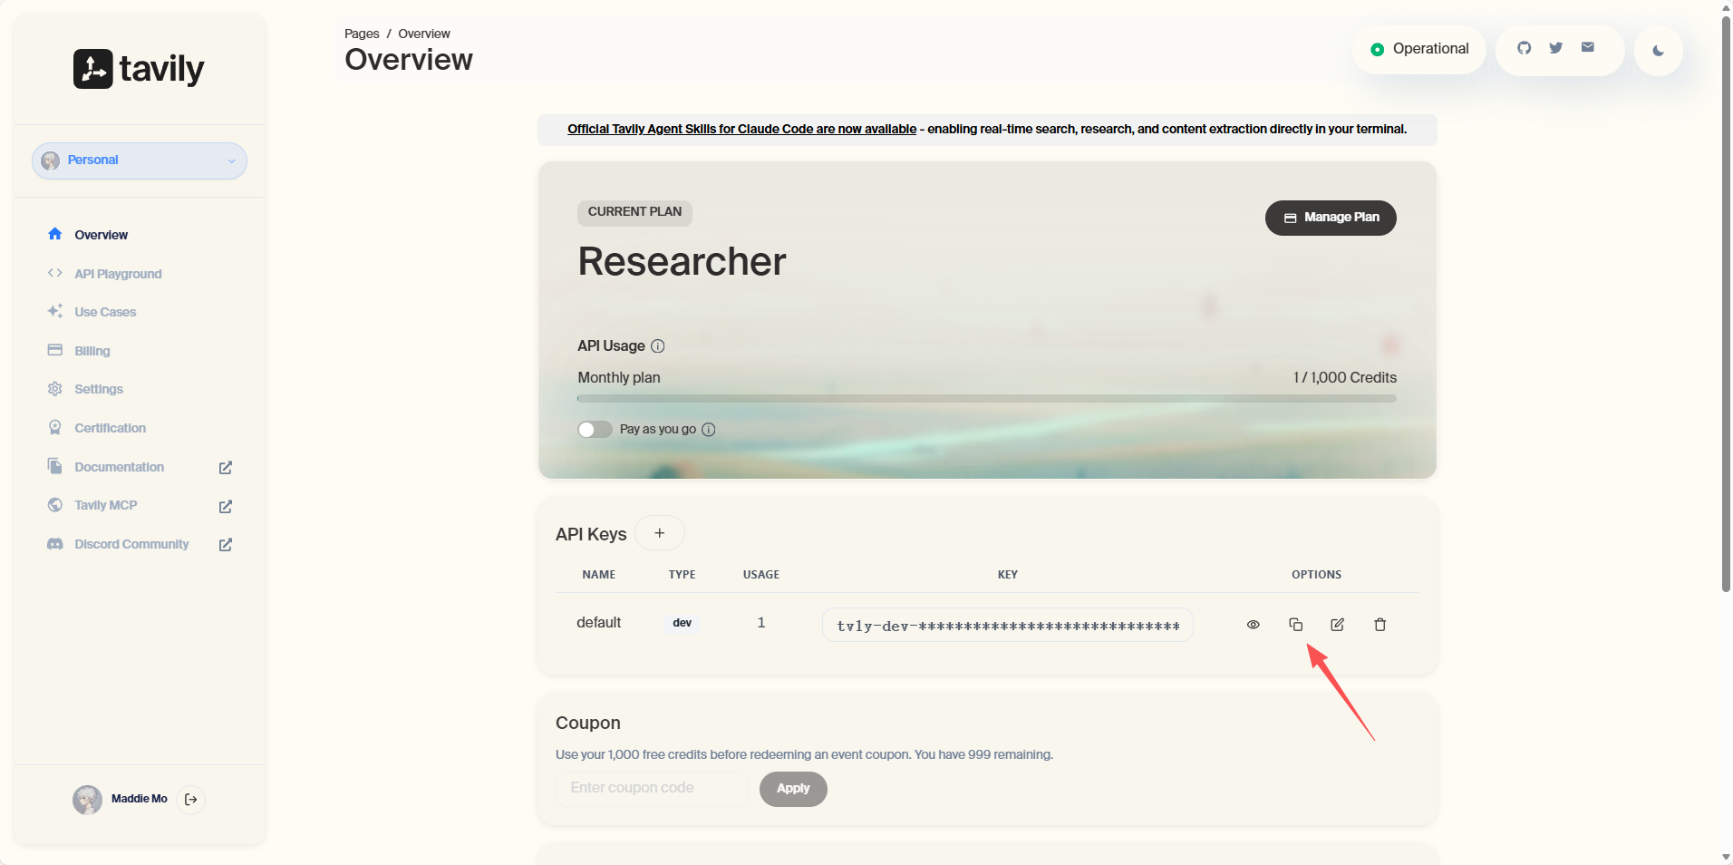
Task: Expand the Personal account dropdown
Action: 140,160
